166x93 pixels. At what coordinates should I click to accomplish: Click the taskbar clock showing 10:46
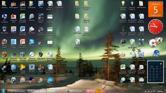point(160,91)
